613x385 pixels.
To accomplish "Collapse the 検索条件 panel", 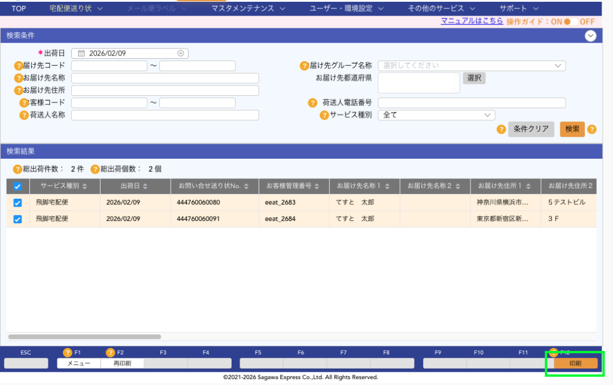I will tap(591, 36).
